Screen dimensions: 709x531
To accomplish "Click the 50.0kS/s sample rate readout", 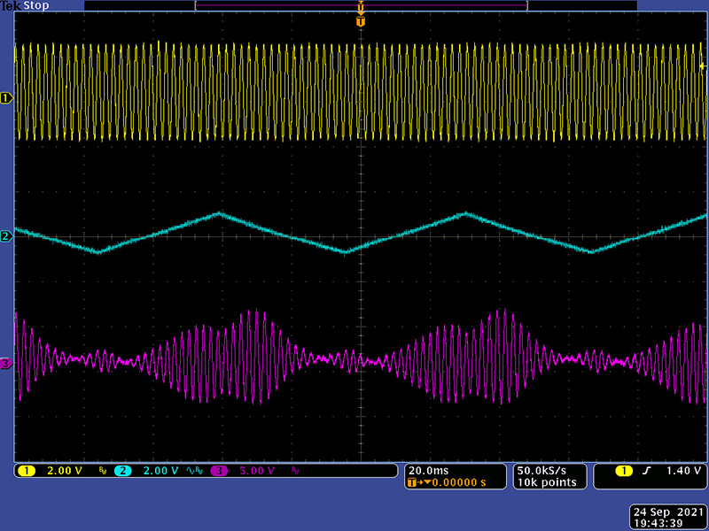I will (547, 470).
